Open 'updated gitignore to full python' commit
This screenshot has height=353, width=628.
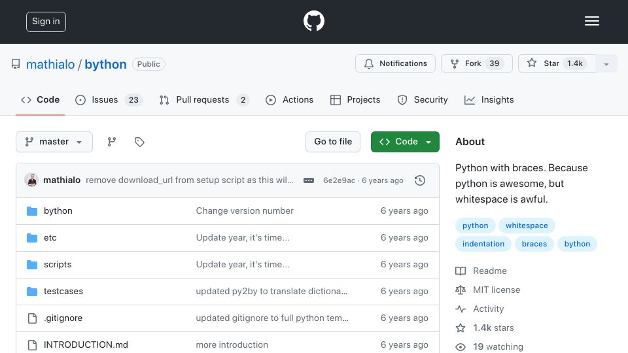point(272,318)
